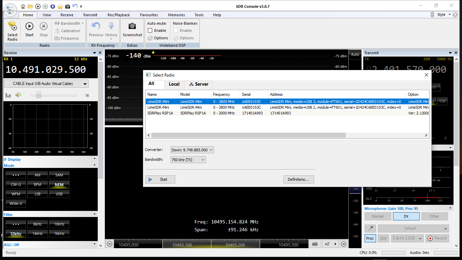
Task: Expand the AGC: Off section
Action: (x=94, y=244)
